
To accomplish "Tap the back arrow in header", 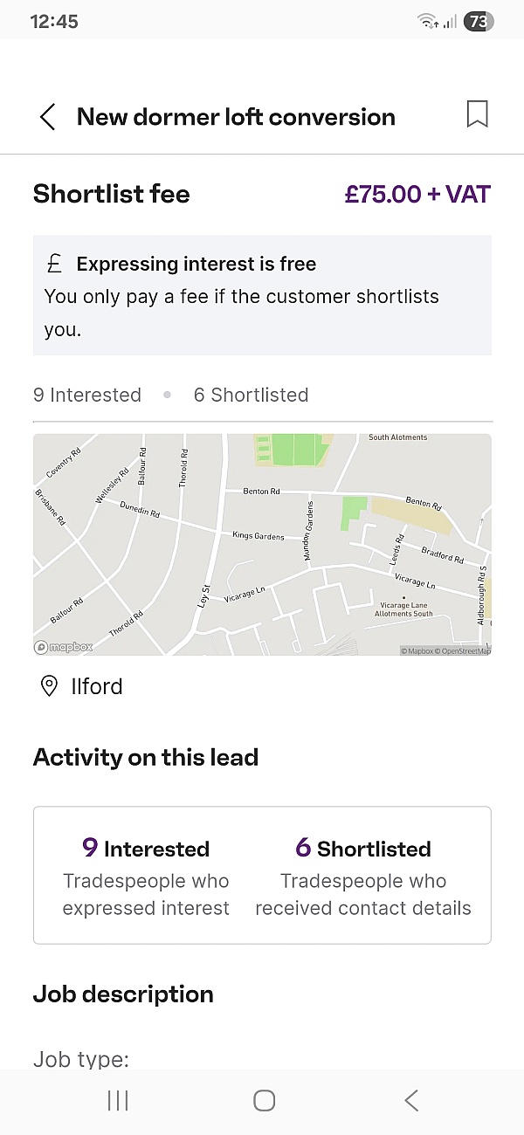I will coord(47,117).
